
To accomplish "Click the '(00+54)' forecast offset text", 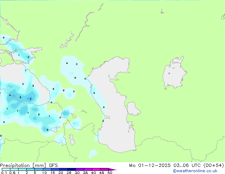I will click(214, 165).
